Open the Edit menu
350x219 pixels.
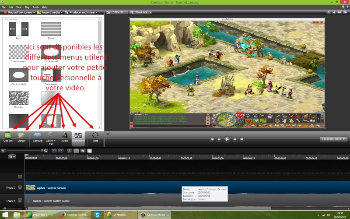tap(10, 7)
